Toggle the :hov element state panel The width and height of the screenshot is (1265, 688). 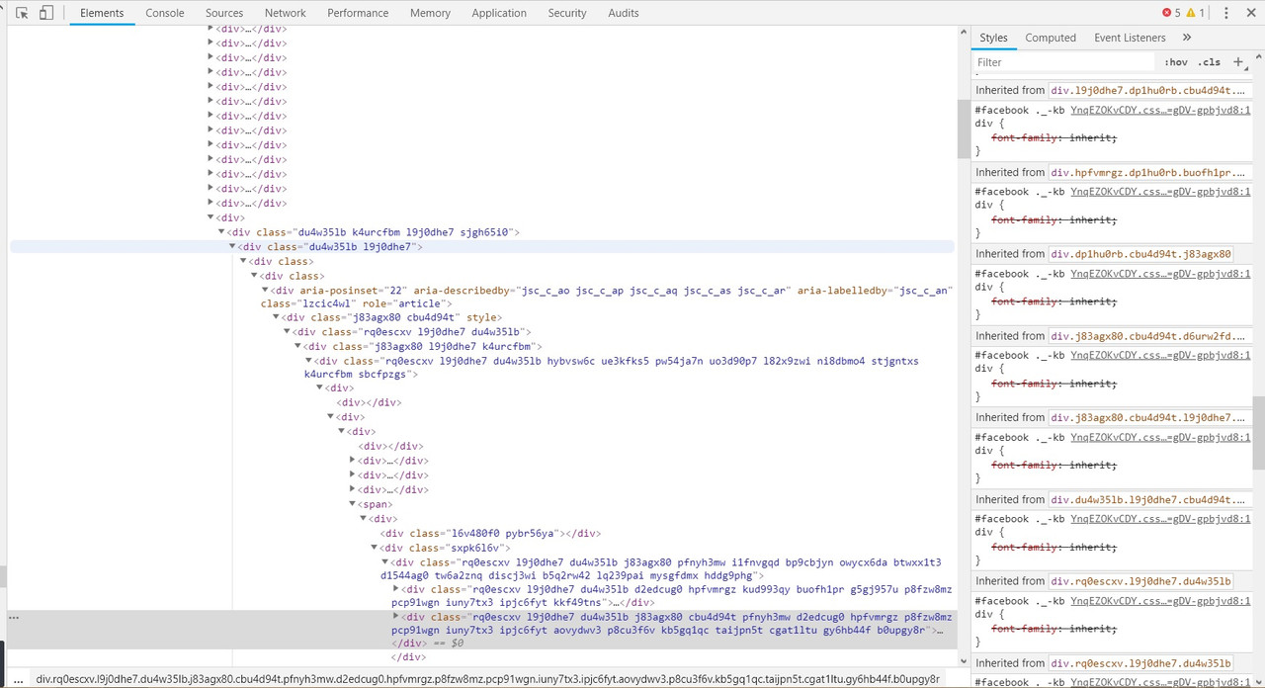point(1176,62)
